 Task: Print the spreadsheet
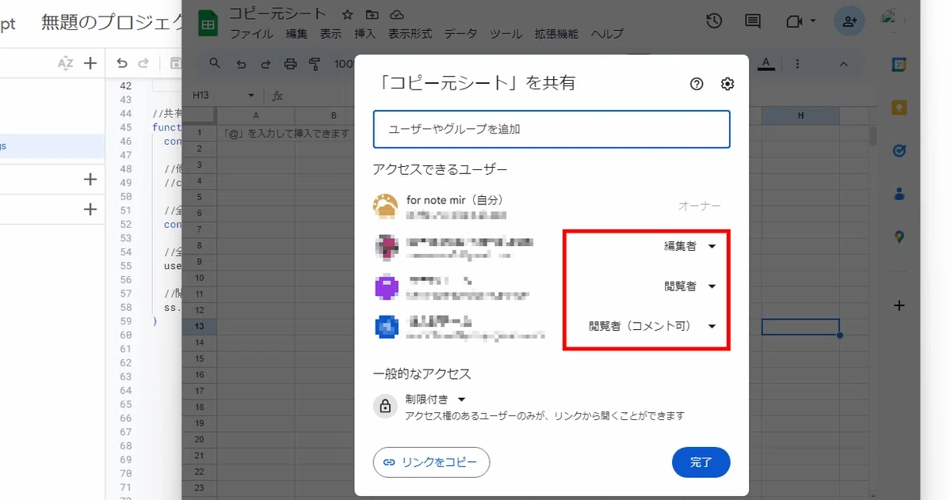[290, 63]
